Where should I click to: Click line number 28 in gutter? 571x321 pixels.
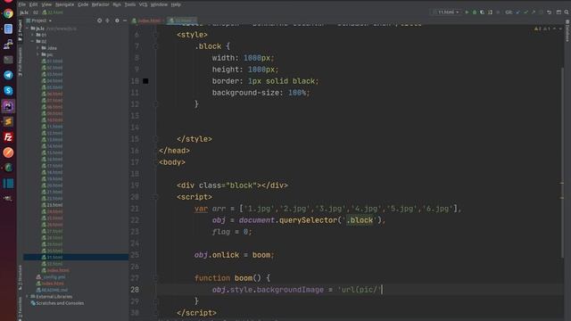[135, 290]
